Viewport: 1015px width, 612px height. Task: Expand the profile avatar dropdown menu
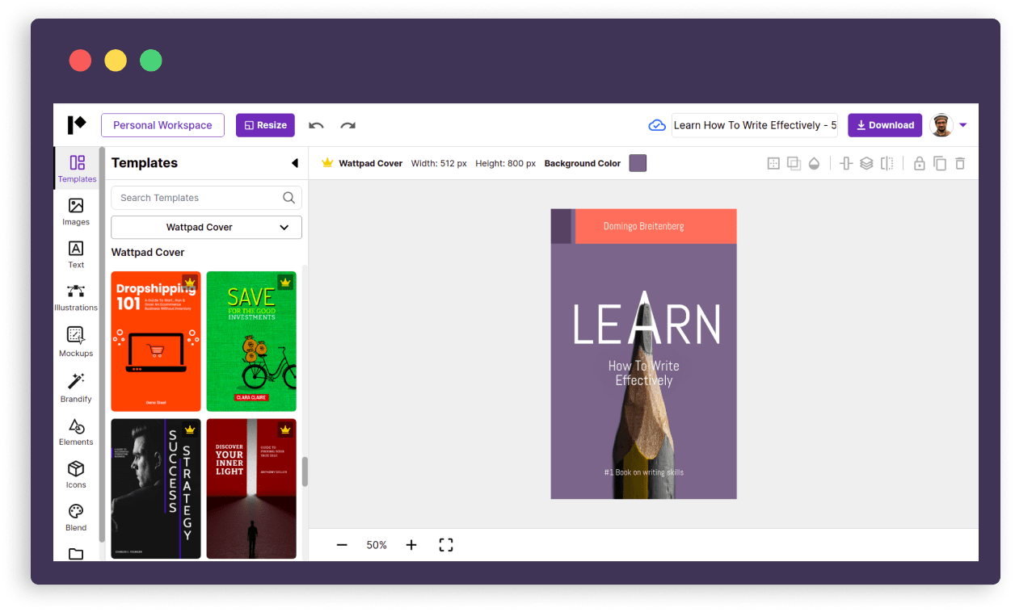(963, 125)
